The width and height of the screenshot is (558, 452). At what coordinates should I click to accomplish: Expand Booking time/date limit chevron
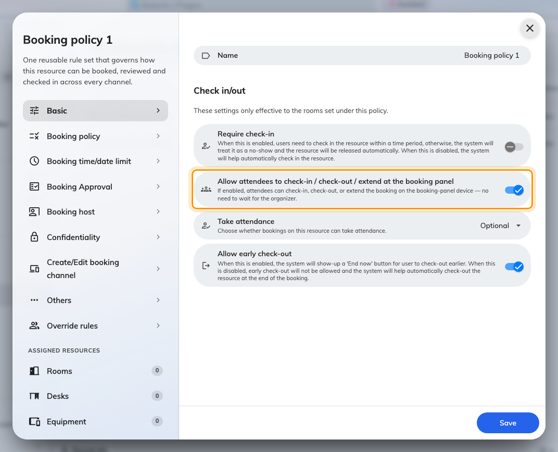[158, 161]
